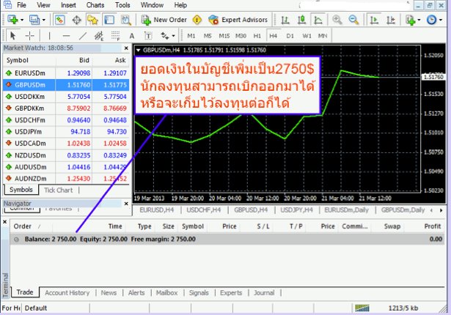Switch to Bar Chart icon
Image resolution: width=451 pixels, height=315 pixels.
285,20
